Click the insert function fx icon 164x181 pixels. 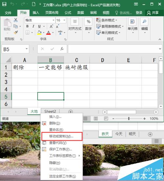(x=62, y=49)
